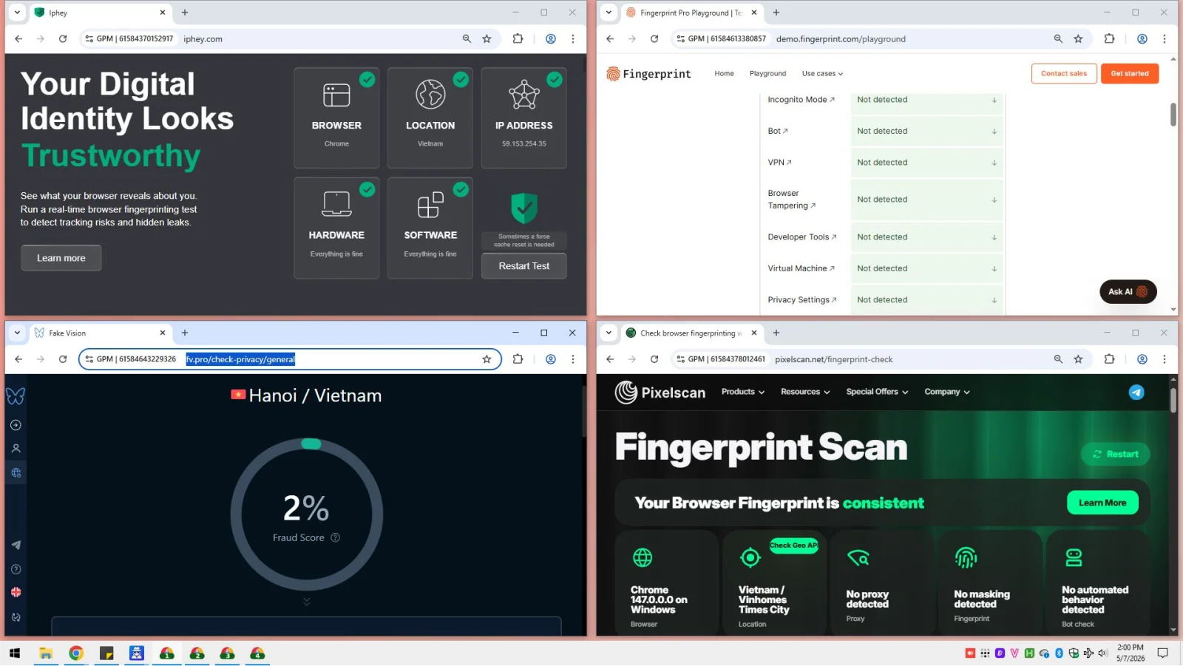
Task: Click the IP ADDRESS check card
Action: click(524, 118)
